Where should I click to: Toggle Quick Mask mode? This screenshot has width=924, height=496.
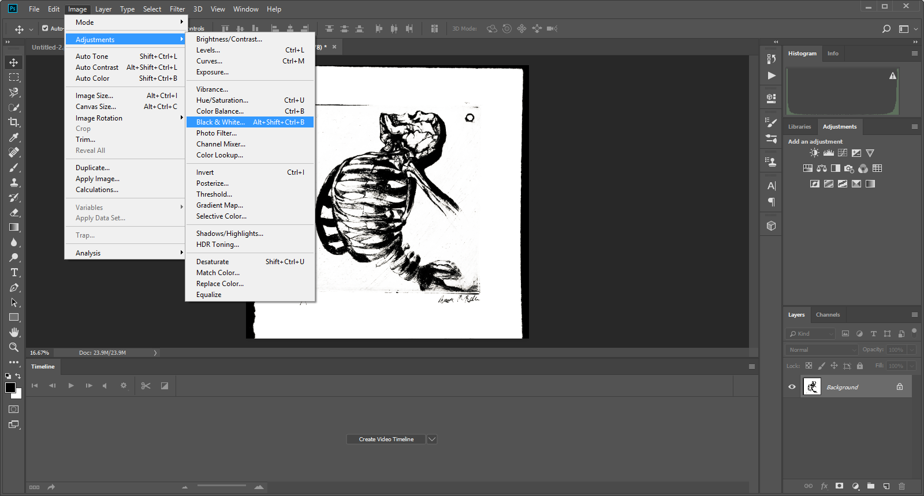click(x=14, y=409)
